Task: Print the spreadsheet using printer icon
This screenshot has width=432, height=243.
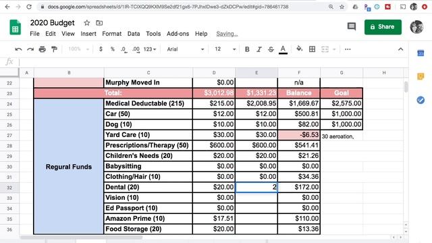Action: (x=42, y=49)
